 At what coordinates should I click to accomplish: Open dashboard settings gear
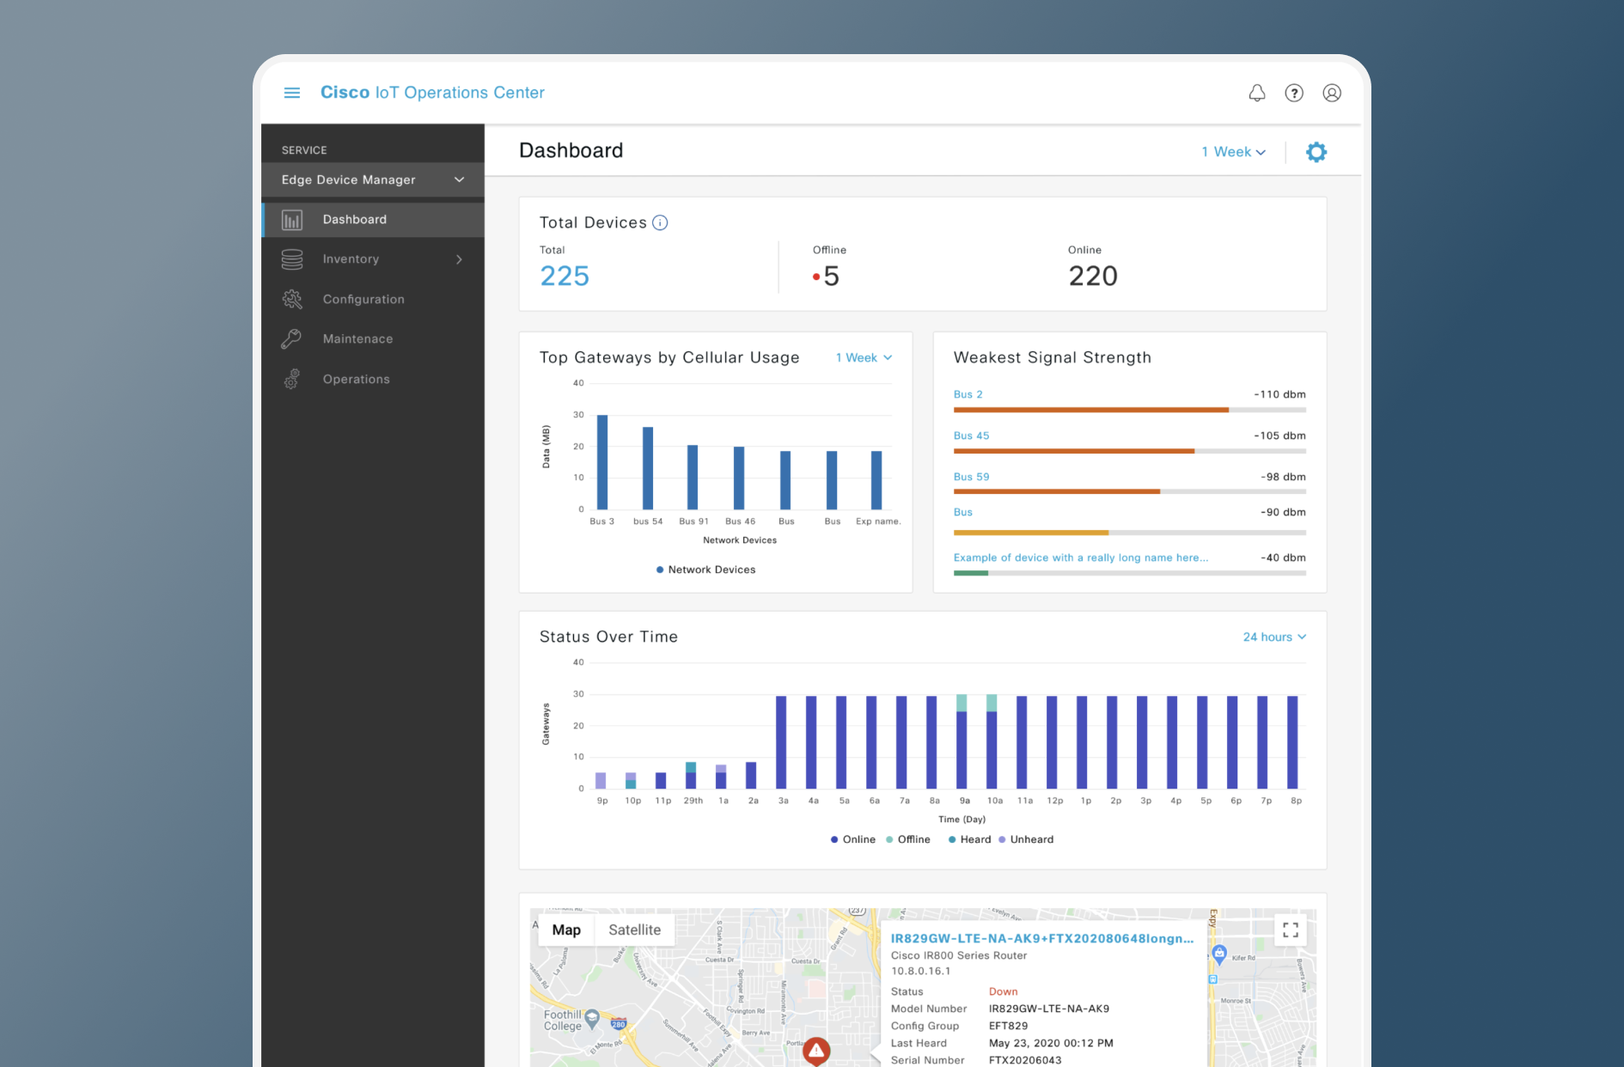coord(1316,152)
